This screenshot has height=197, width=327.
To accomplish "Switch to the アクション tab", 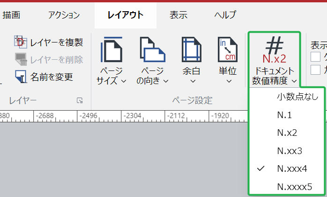I will (x=64, y=15).
